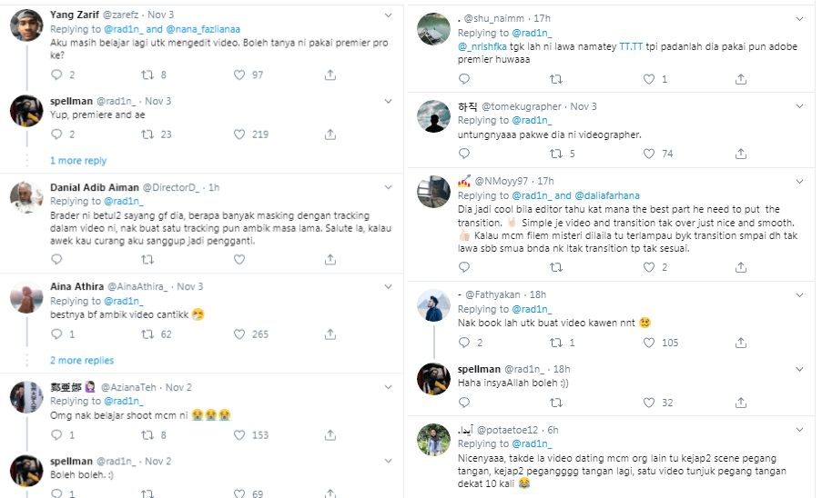
Task: Open the dropdown arrow on Yang Zarif's tweet
Action: (x=387, y=15)
